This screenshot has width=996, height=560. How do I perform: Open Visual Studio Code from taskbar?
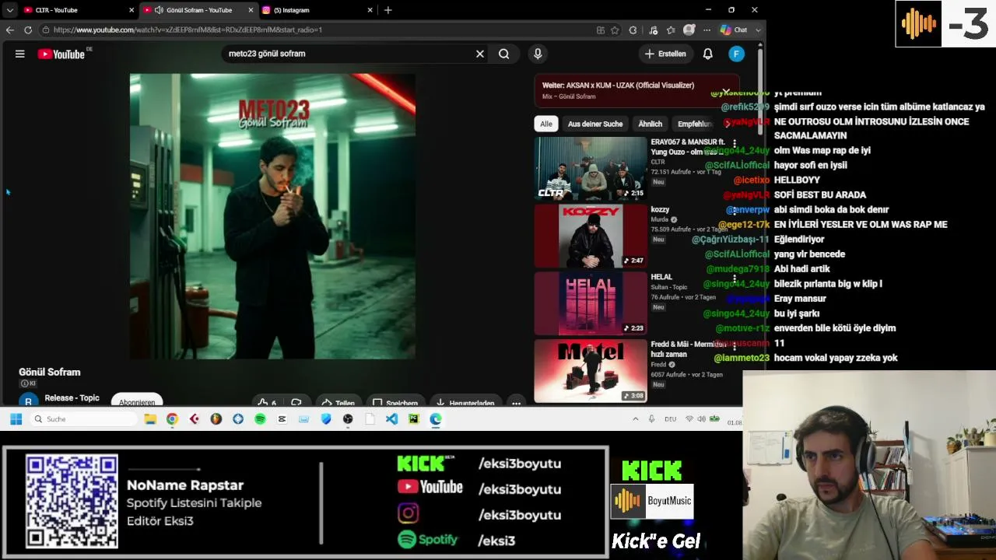pyautogui.click(x=391, y=419)
